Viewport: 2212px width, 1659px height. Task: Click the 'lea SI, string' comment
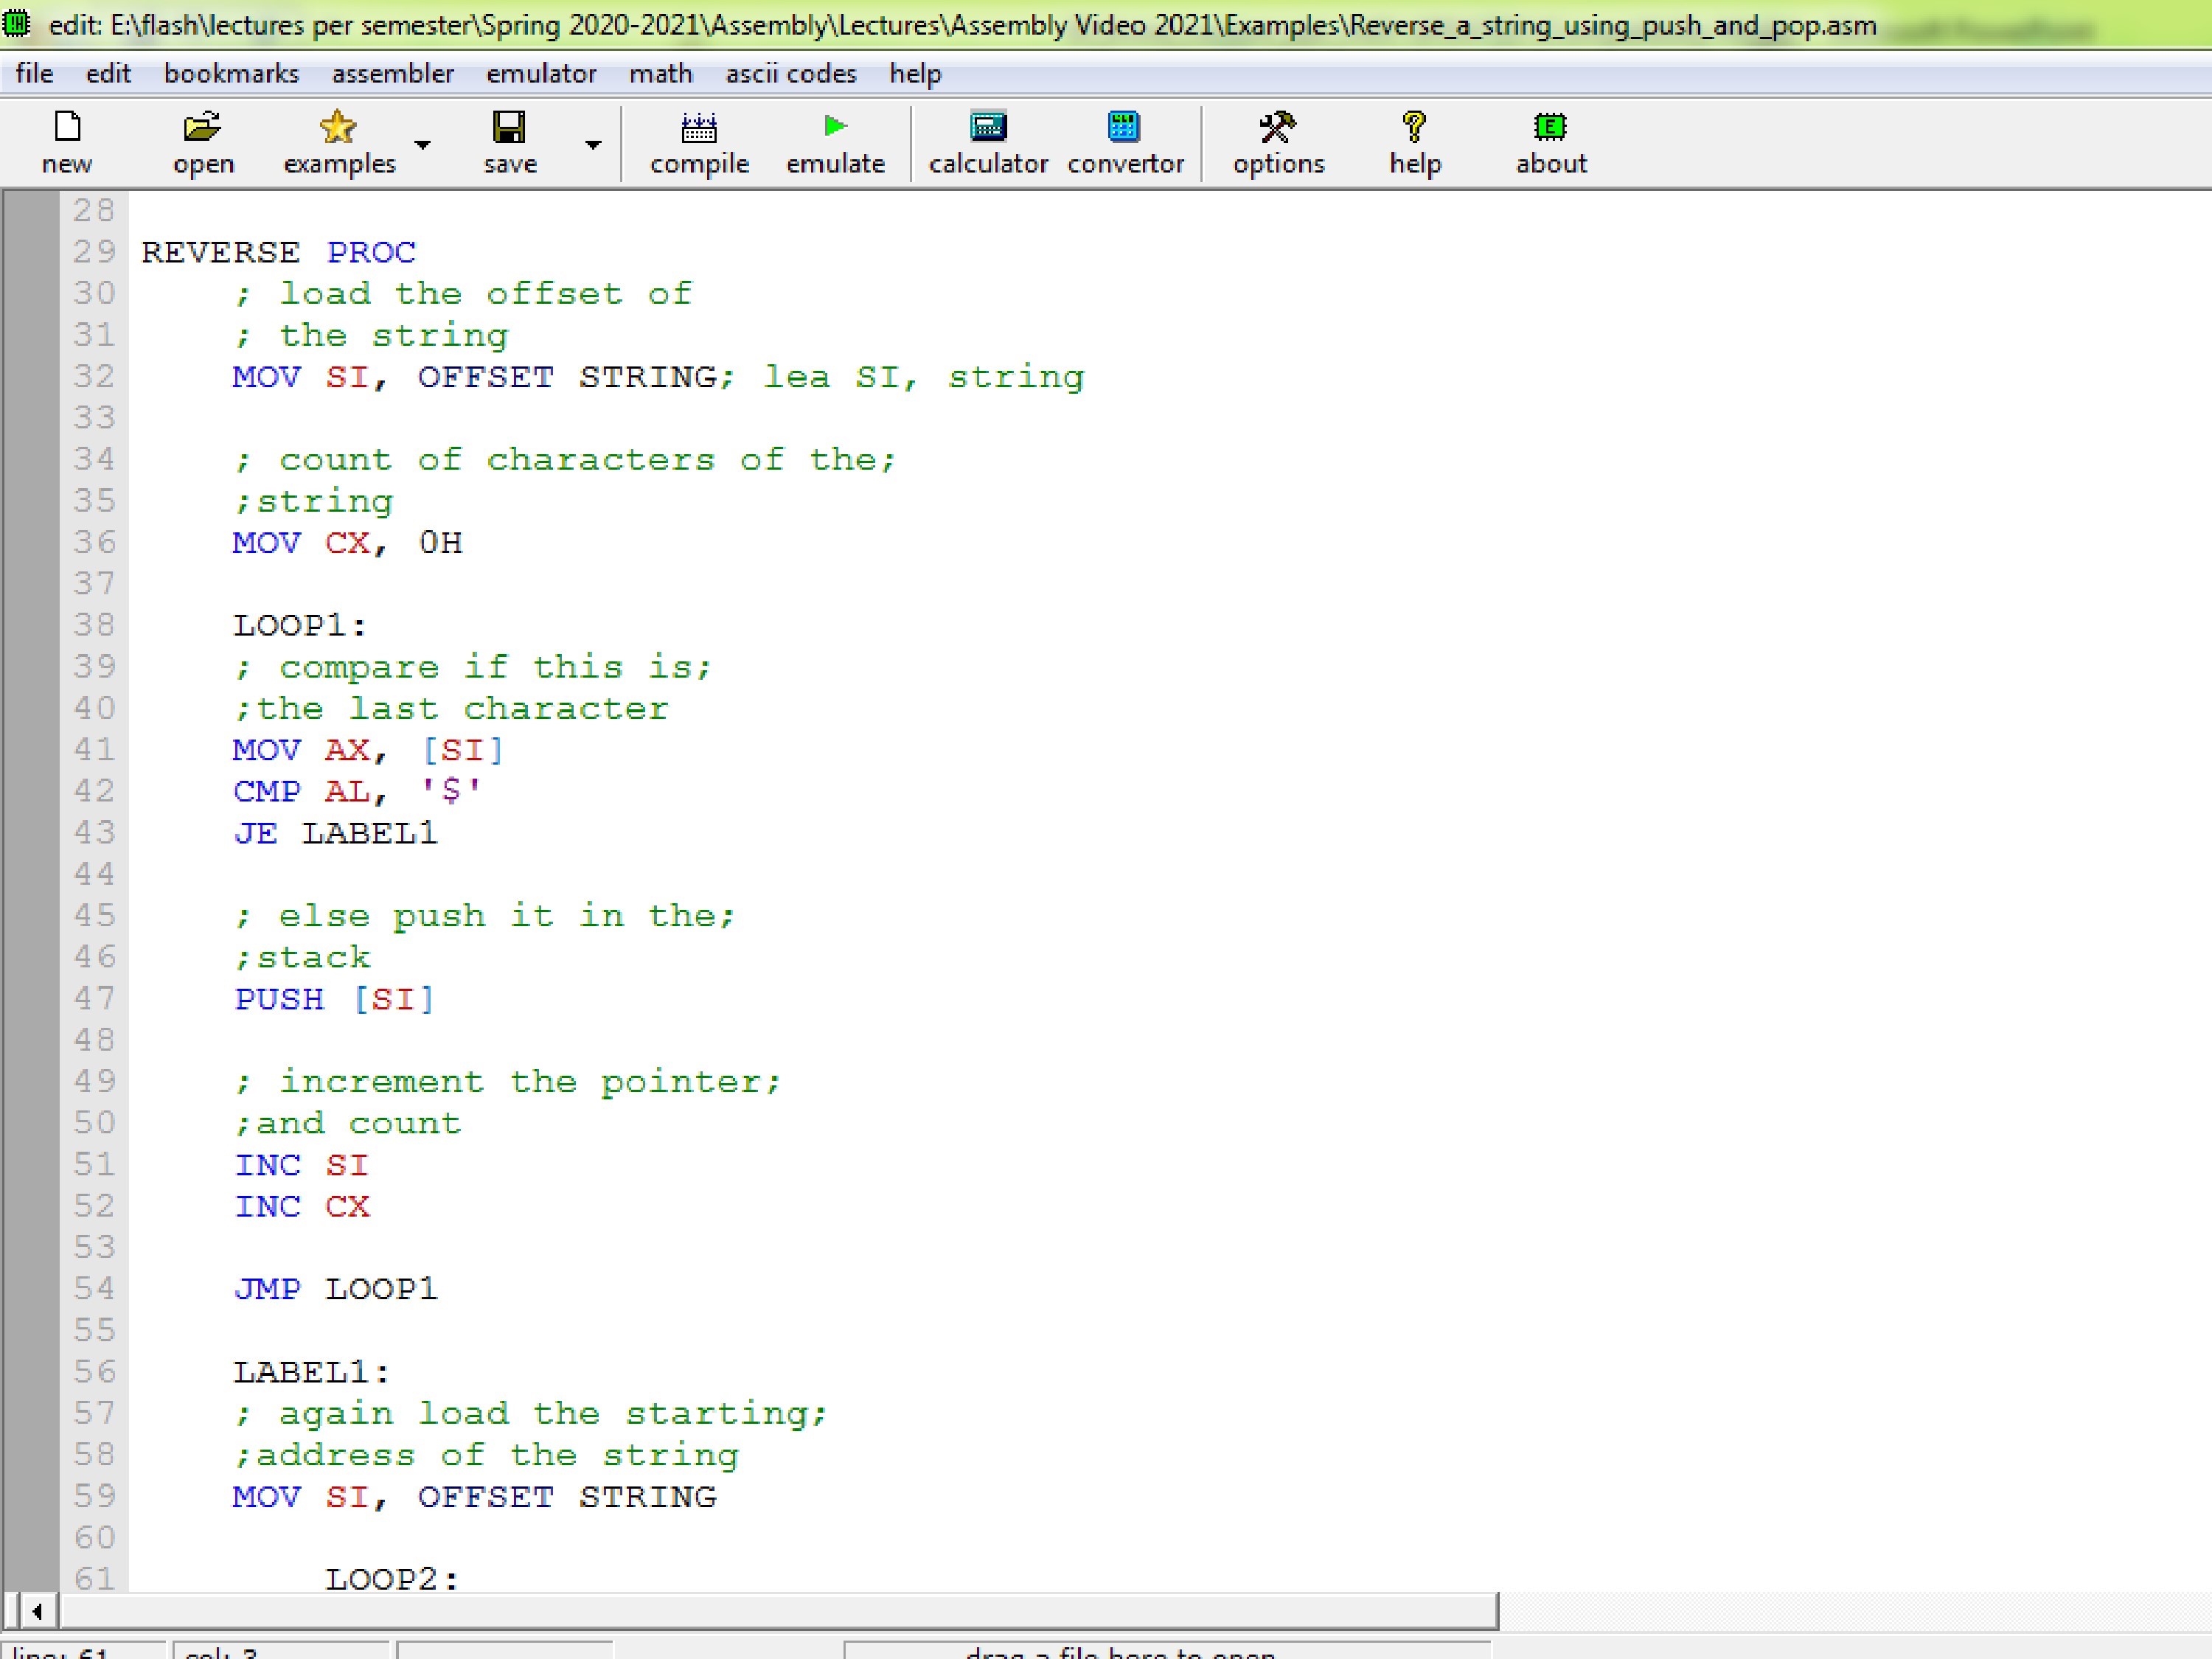pyautogui.click(x=924, y=377)
